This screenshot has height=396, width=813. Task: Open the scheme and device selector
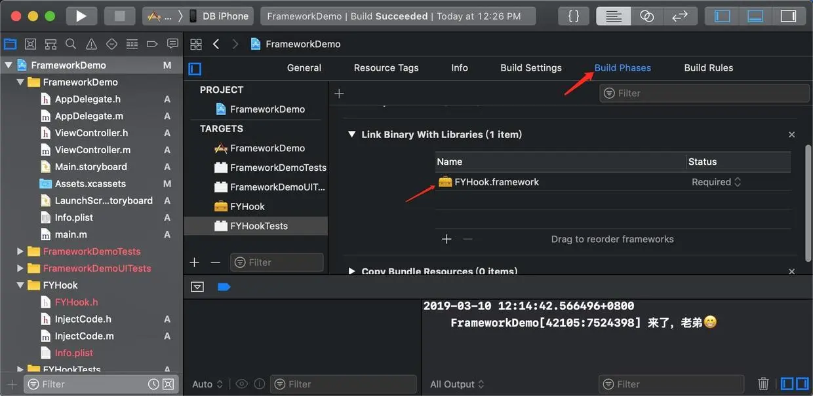tap(197, 16)
